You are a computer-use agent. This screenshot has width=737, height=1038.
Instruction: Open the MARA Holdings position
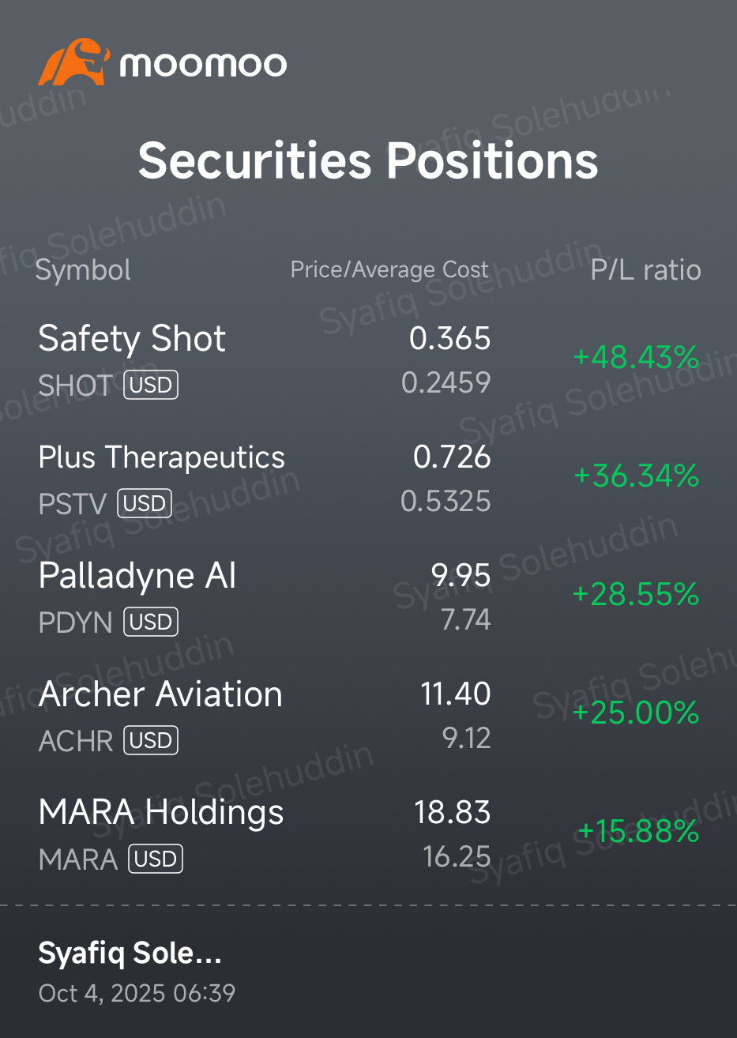click(368, 833)
